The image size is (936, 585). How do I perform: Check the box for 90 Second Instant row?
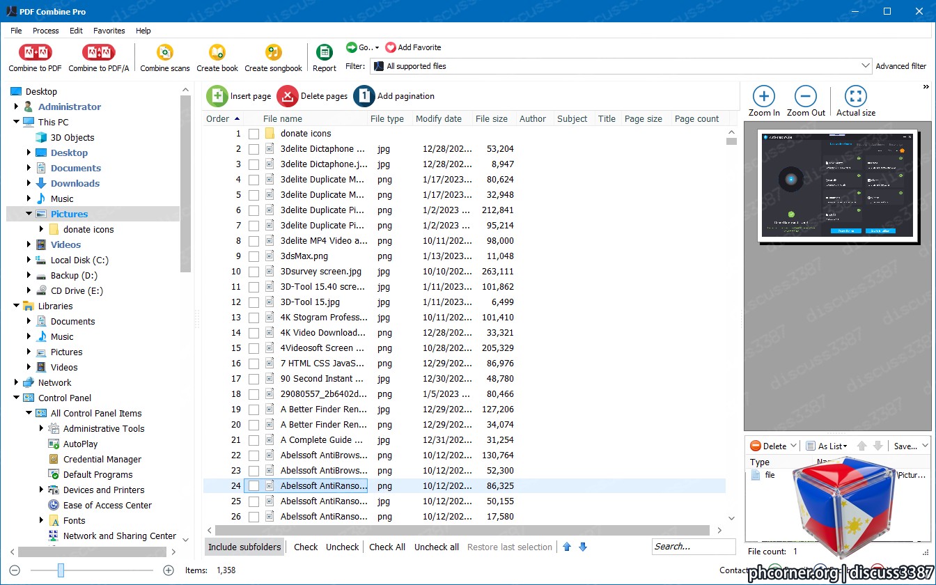[x=253, y=379]
